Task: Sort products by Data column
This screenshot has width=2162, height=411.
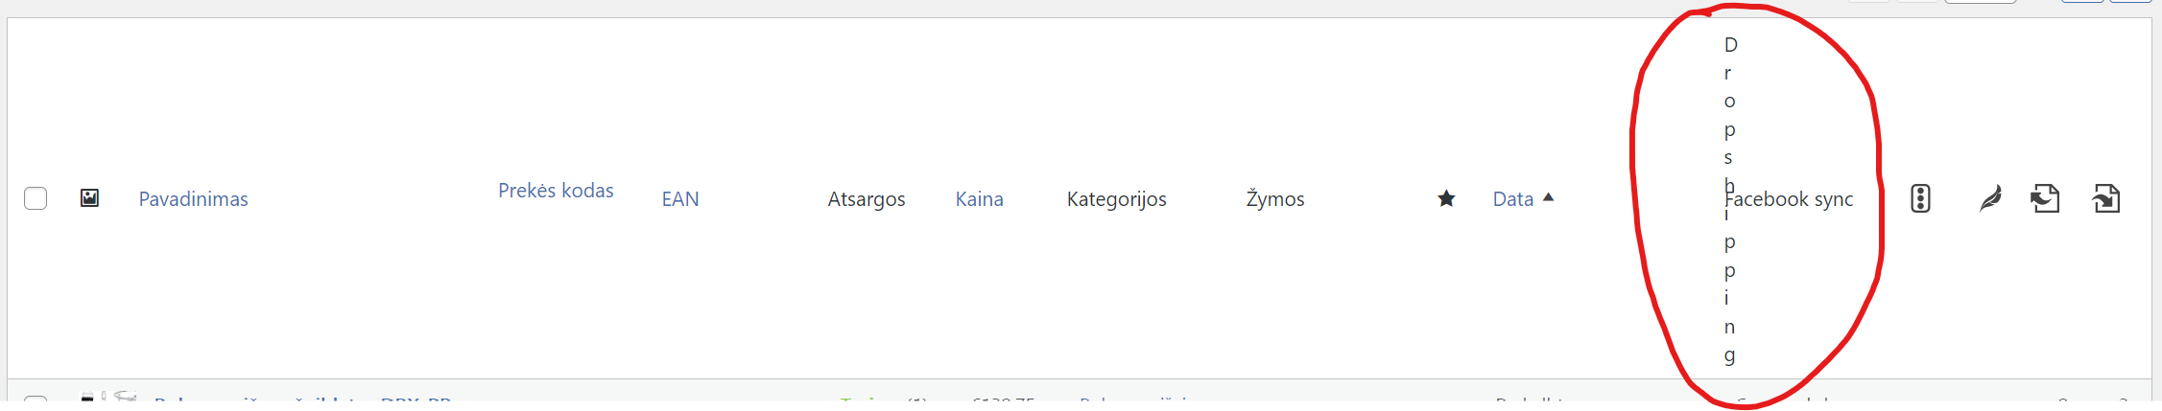Action: coord(1513,199)
